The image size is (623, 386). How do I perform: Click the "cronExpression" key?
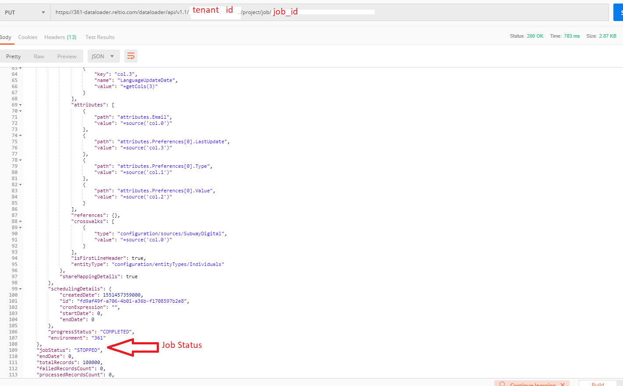[x=83, y=307]
